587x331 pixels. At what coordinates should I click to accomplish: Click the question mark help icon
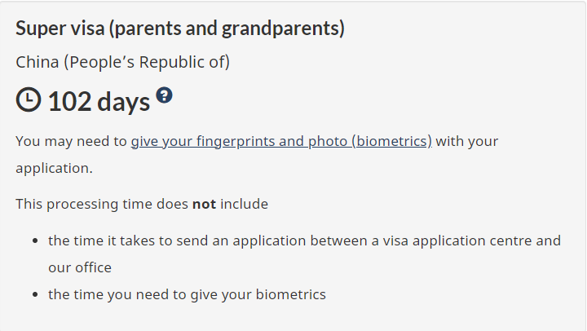click(165, 95)
